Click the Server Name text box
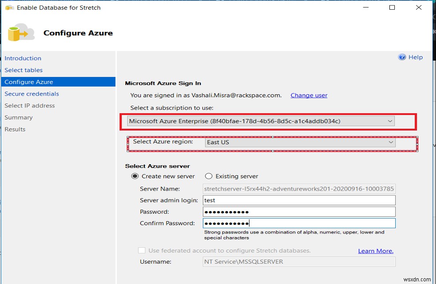Image resolution: width=436 pixels, height=284 pixels. (x=299, y=189)
